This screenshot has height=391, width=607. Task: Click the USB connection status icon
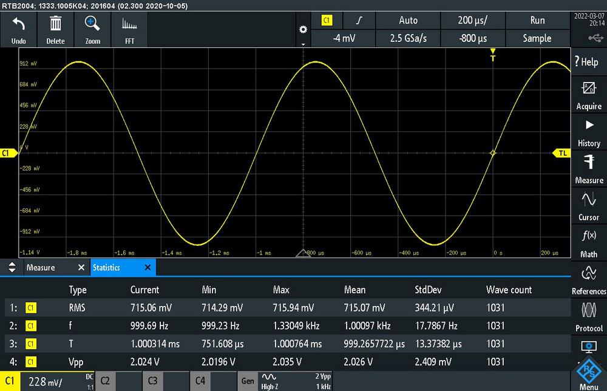point(595,38)
